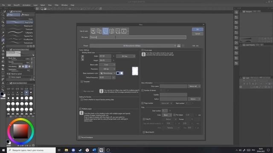This screenshot has width=273, height=153.
Task: Open the Resolution dropdown
Action: pos(107,69)
